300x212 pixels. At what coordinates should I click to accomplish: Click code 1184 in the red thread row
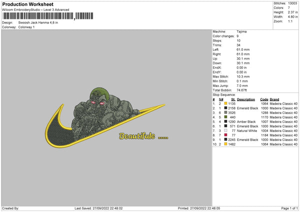(x=264, y=135)
